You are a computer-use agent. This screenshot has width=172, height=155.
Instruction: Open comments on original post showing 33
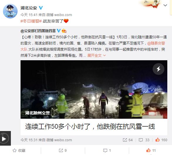pos(144,140)
